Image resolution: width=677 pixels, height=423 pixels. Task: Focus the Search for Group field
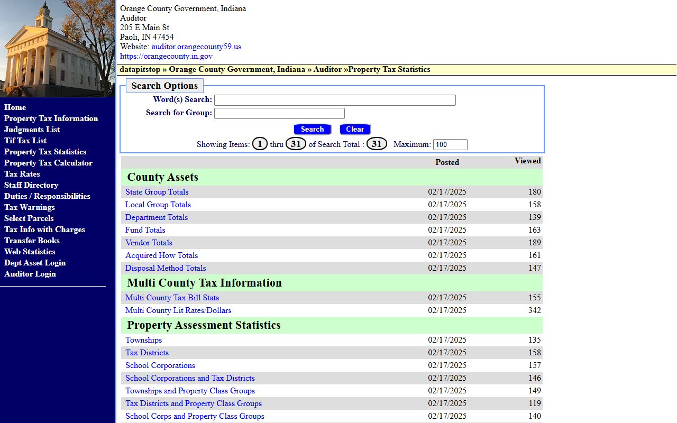(x=279, y=113)
